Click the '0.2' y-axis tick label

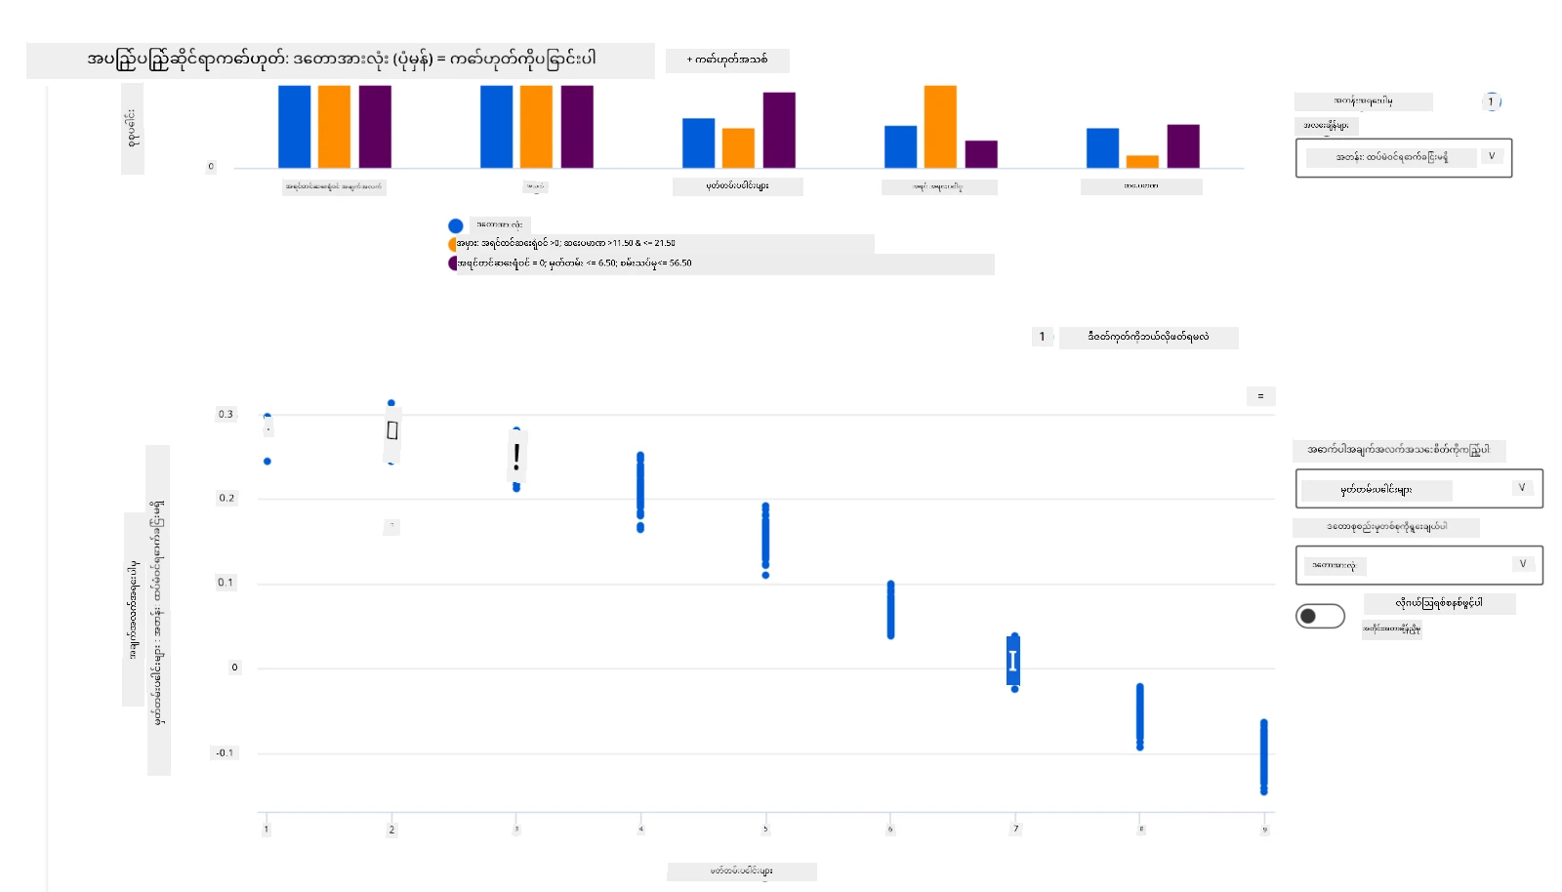click(226, 499)
